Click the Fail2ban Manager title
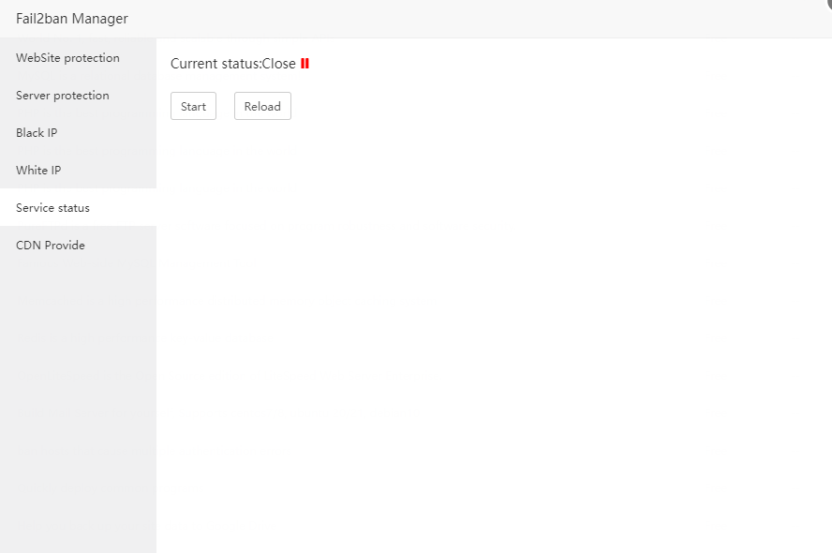 (72, 19)
